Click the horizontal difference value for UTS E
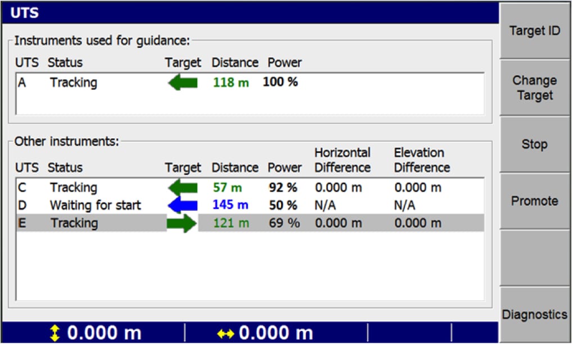This screenshot has height=344, width=573. pyautogui.click(x=339, y=223)
